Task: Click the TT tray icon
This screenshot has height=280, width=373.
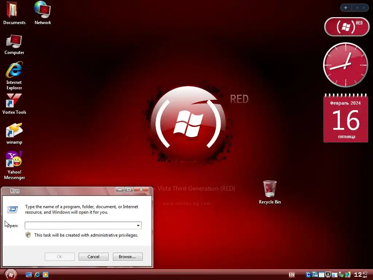Action: point(315,275)
